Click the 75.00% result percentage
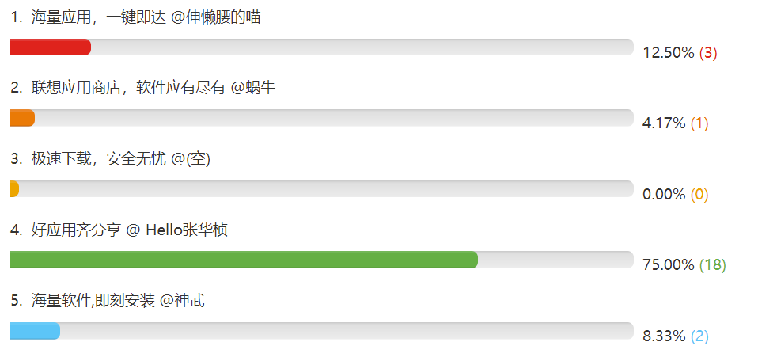 (x=669, y=265)
